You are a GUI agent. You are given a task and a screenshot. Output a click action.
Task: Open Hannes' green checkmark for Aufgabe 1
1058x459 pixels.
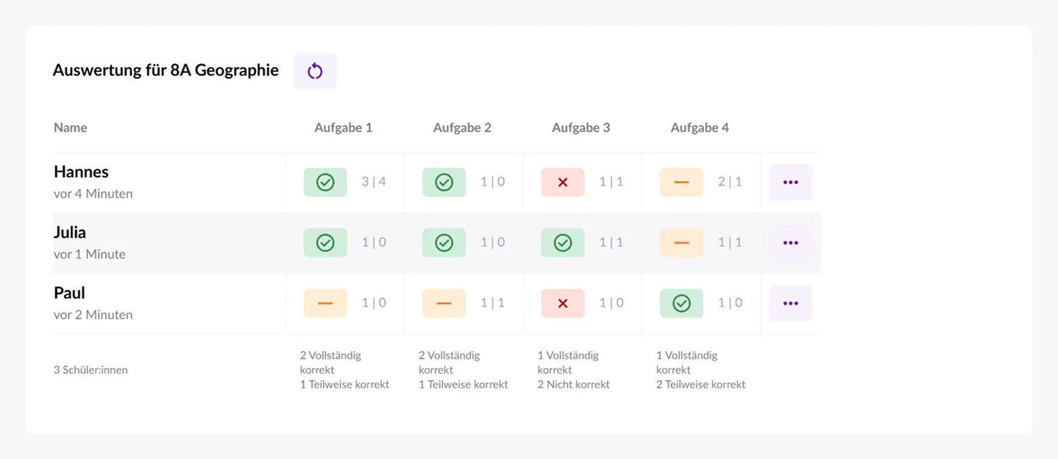325,182
